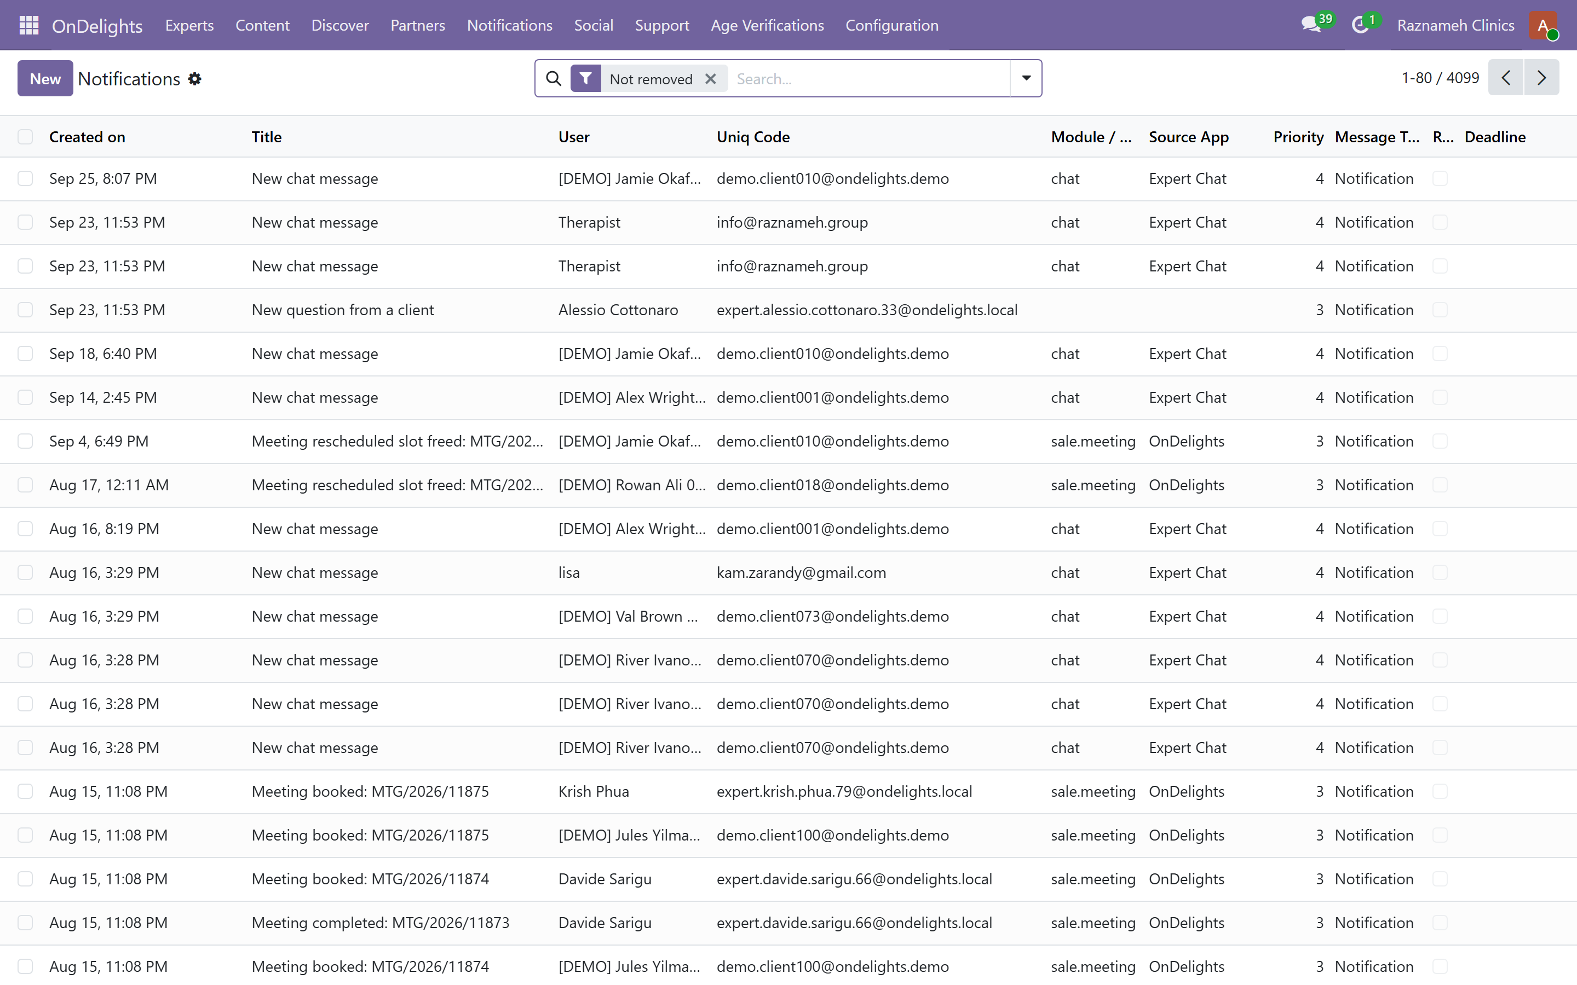Click the expert.krish.phua.79@ondelights.local cell
Viewport: 1577px width, 985px height.
tap(844, 791)
